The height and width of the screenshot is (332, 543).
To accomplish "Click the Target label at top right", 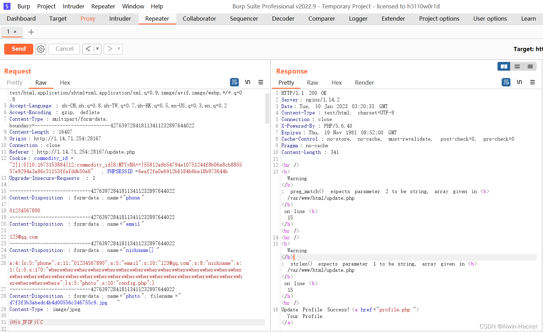I will point(528,49).
